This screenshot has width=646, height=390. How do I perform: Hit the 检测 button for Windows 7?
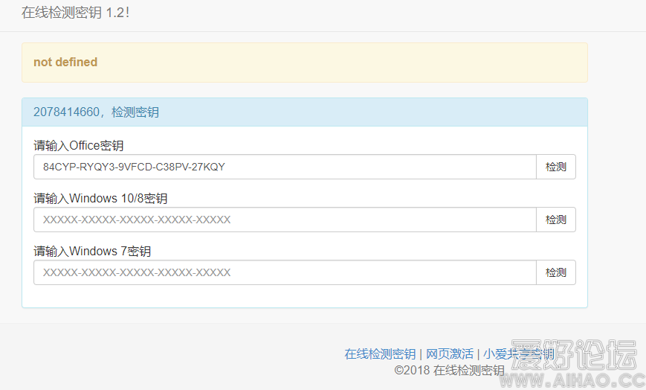[x=555, y=272]
